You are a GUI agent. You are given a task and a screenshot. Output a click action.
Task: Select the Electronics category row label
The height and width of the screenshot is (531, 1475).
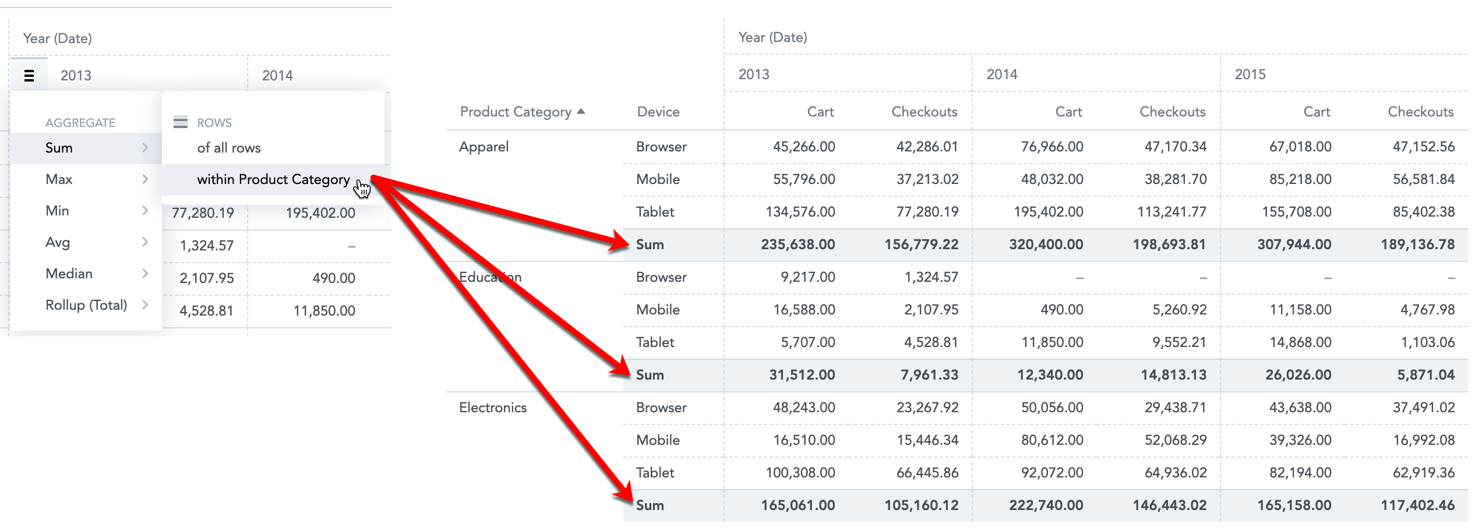(x=492, y=408)
